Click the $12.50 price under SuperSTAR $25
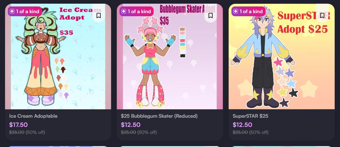The image size is (340, 147). click(x=242, y=125)
